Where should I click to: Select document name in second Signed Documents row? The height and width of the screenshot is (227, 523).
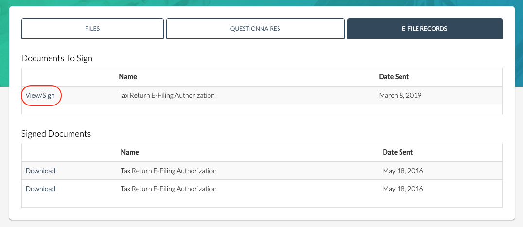169,189
